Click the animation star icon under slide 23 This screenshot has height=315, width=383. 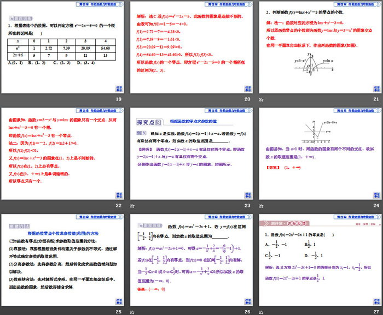click(x=132, y=206)
